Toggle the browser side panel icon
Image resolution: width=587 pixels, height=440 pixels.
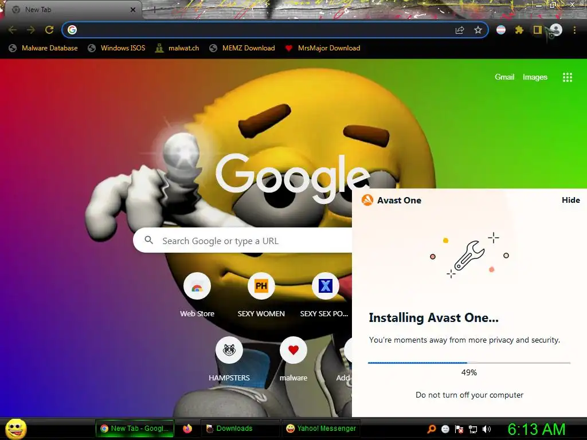[x=537, y=30]
